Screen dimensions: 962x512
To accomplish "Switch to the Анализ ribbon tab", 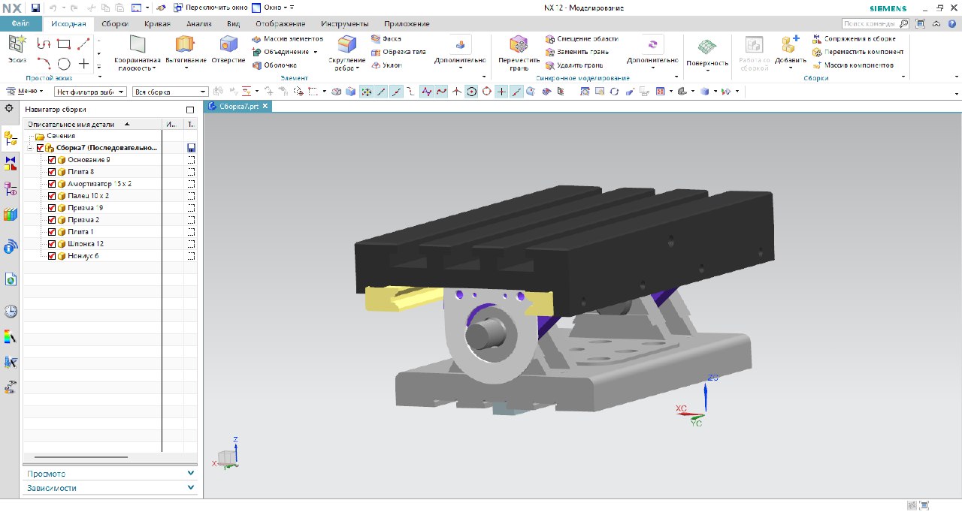I will [x=199, y=23].
